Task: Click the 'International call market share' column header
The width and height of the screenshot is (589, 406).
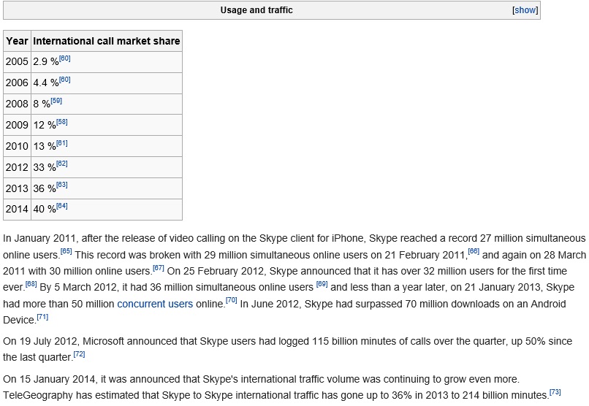Action: tap(107, 41)
